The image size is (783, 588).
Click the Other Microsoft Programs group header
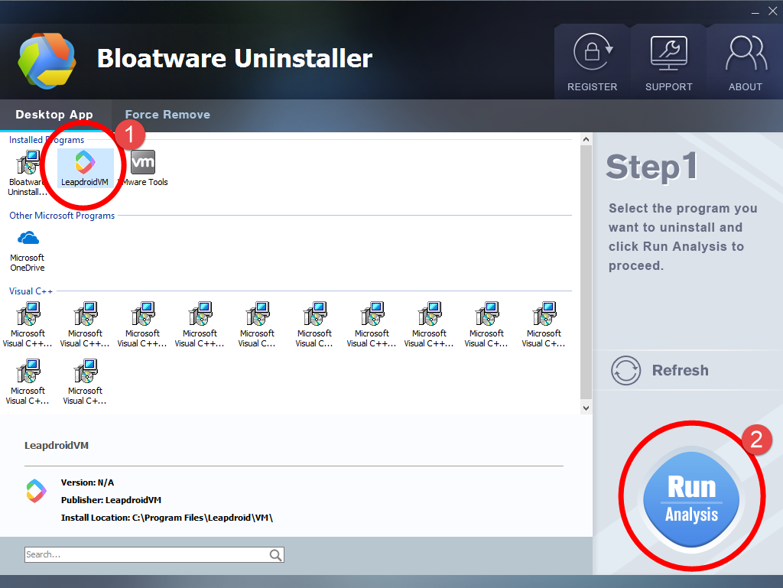click(62, 216)
